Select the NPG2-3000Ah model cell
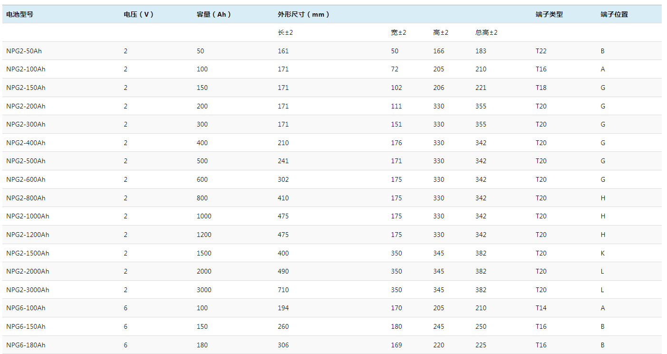667x354 pixels. coord(28,290)
